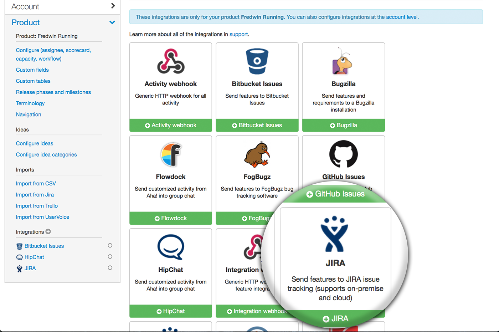Click Bitbucket icon in sidebar integrations list
This screenshot has height=332, width=499.
click(x=20, y=246)
